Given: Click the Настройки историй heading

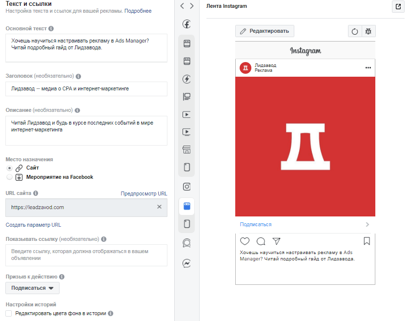Looking at the screenshot, I should tap(31, 304).
